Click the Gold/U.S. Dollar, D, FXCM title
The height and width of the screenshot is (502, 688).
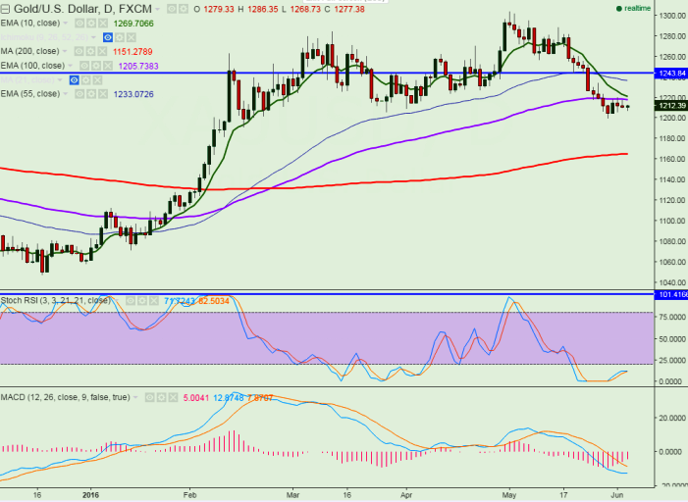tap(82, 9)
